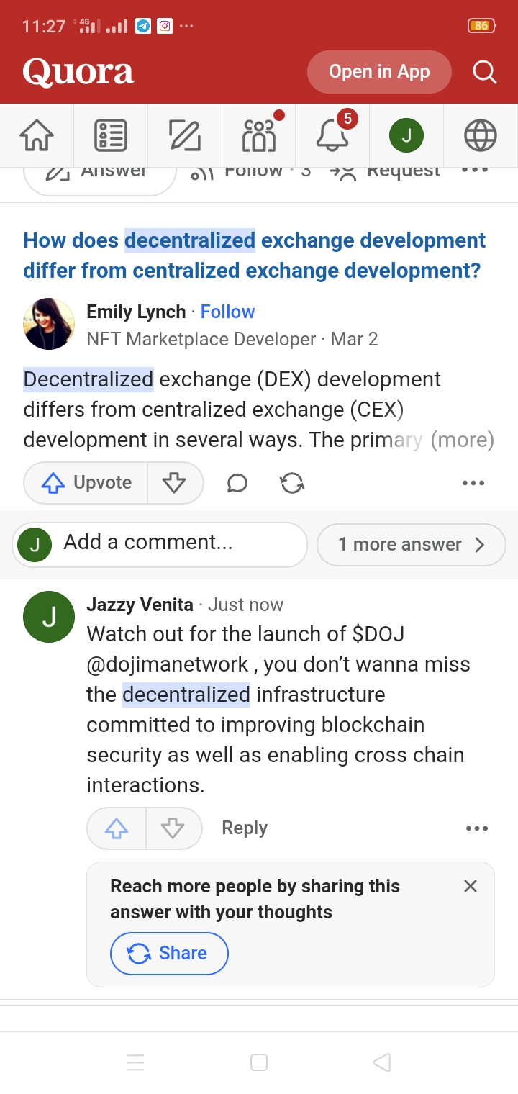Upvote Emily Lynch's answer
The width and height of the screenshot is (518, 1094).
click(86, 482)
